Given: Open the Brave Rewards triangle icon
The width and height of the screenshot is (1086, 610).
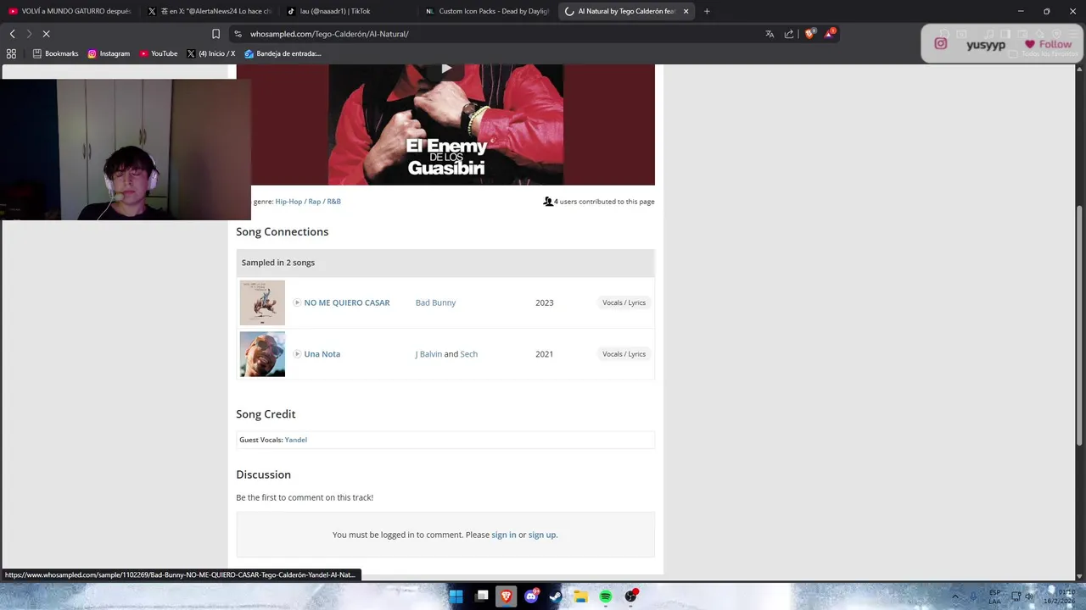Looking at the screenshot, I should [829, 34].
